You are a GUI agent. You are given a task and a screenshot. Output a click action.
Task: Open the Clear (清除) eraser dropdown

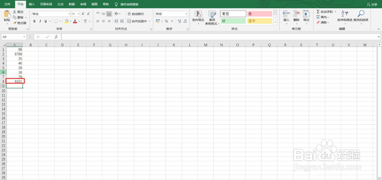322,22
